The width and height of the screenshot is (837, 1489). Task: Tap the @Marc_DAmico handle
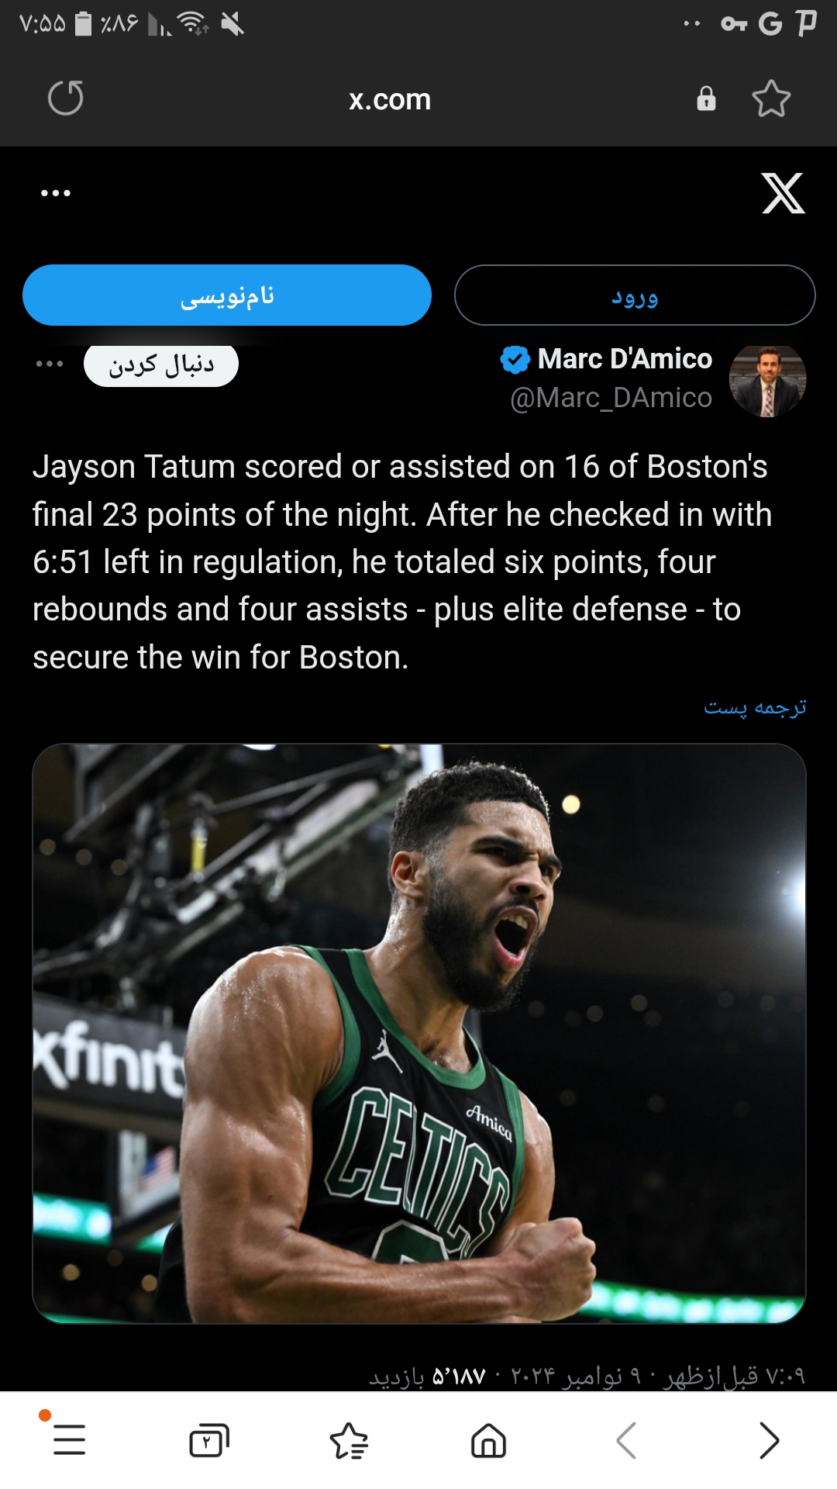[x=611, y=398]
